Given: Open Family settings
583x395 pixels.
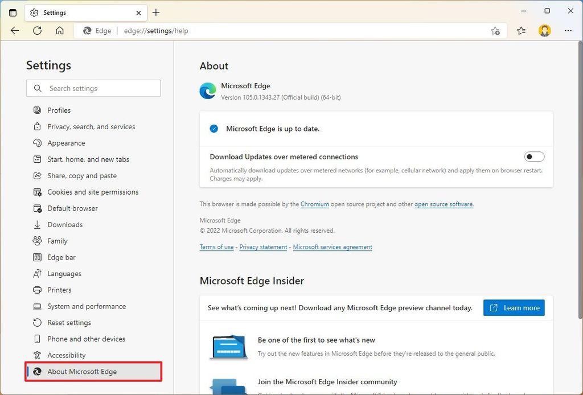Looking at the screenshot, I should [x=58, y=241].
